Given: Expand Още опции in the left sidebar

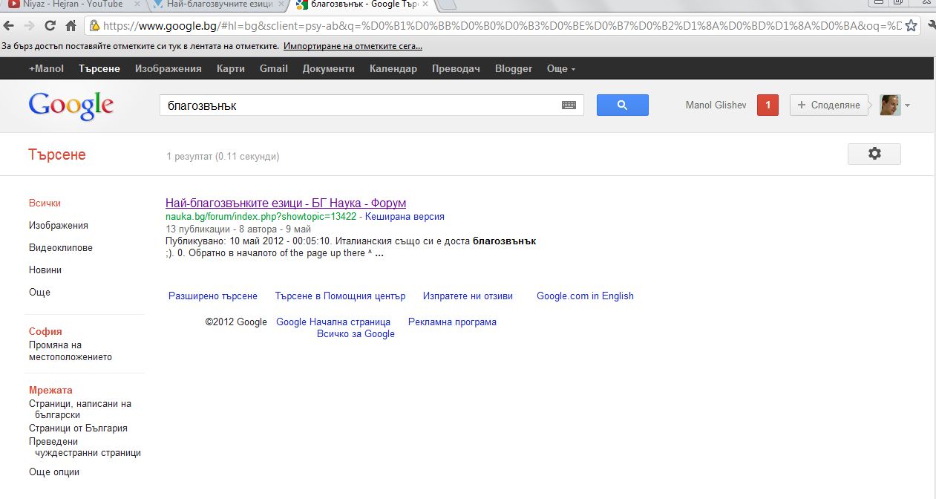Looking at the screenshot, I should tap(54, 472).
